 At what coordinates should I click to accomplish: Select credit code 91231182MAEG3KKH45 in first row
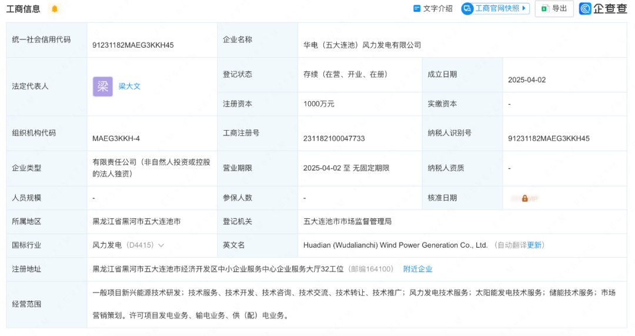coord(133,45)
